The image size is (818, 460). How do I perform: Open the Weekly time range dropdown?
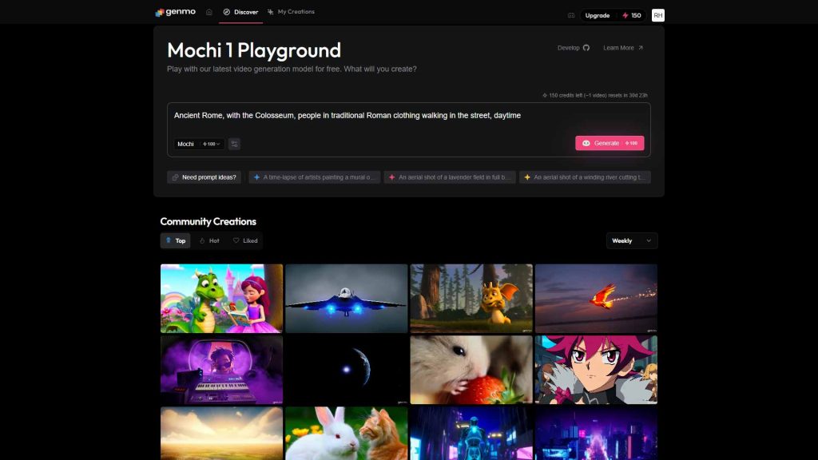pyautogui.click(x=632, y=241)
